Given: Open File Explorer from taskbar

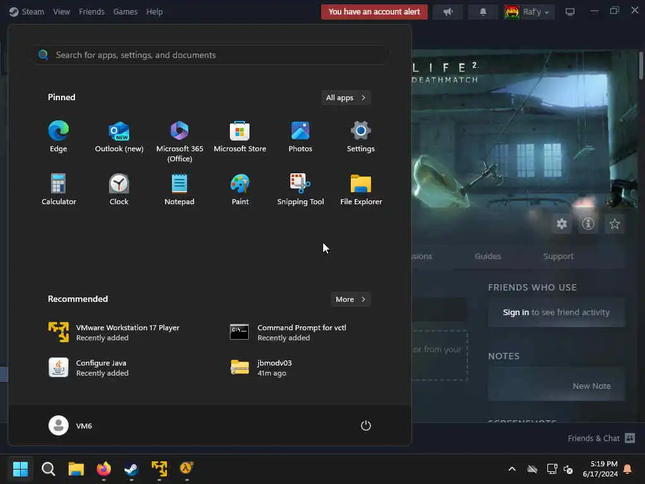Looking at the screenshot, I should 76,468.
